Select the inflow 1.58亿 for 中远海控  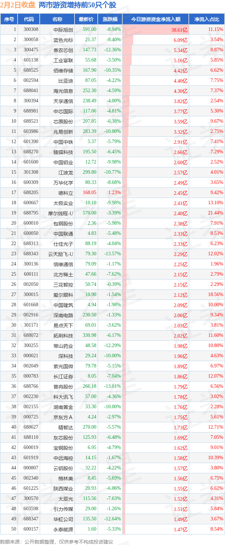[x=181, y=458]
